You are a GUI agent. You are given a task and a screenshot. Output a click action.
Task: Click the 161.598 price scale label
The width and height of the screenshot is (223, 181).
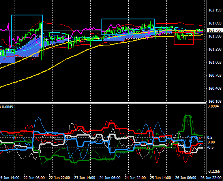215,36
